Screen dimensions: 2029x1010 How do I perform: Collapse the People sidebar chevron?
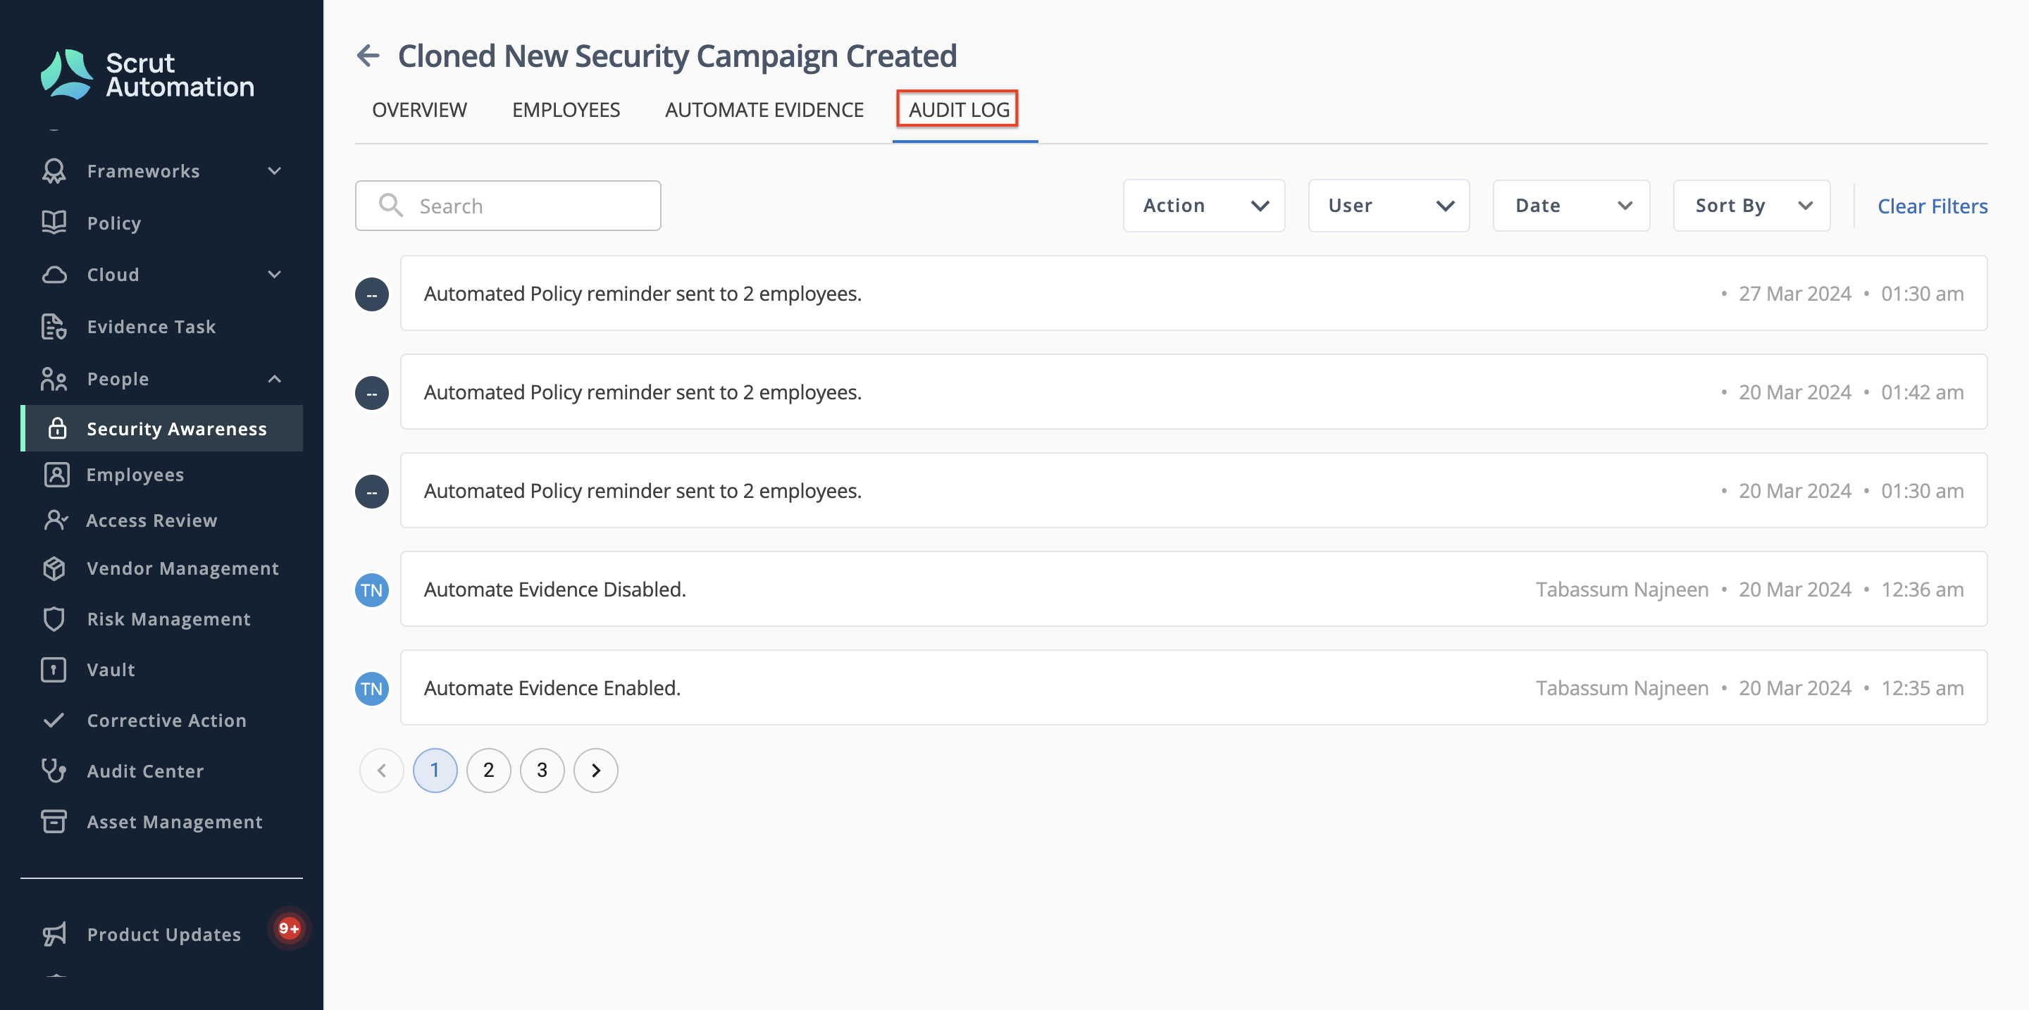[274, 379]
